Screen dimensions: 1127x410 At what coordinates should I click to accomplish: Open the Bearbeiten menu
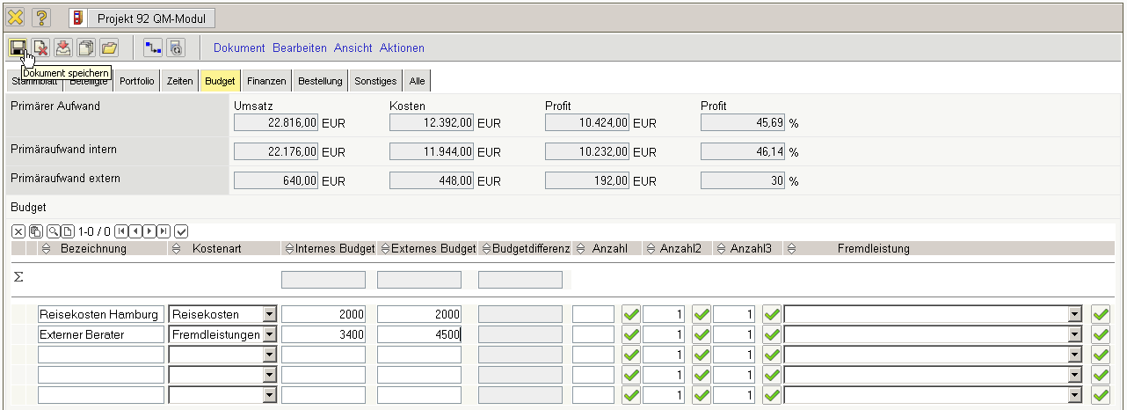click(299, 48)
